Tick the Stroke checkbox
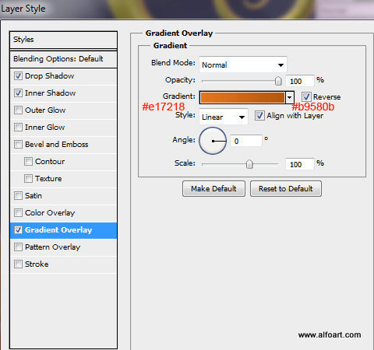This screenshot has height=350, width=374. pyautogui.click(x=18, y=264)
